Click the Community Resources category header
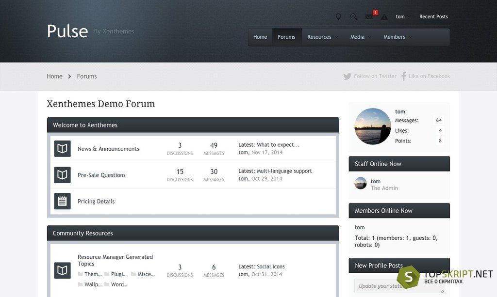 (193, 233)
